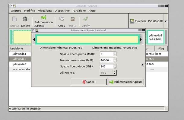Click the Partizione column header
This screenshot has width=184, height=120.
click(x=20, y=49)
